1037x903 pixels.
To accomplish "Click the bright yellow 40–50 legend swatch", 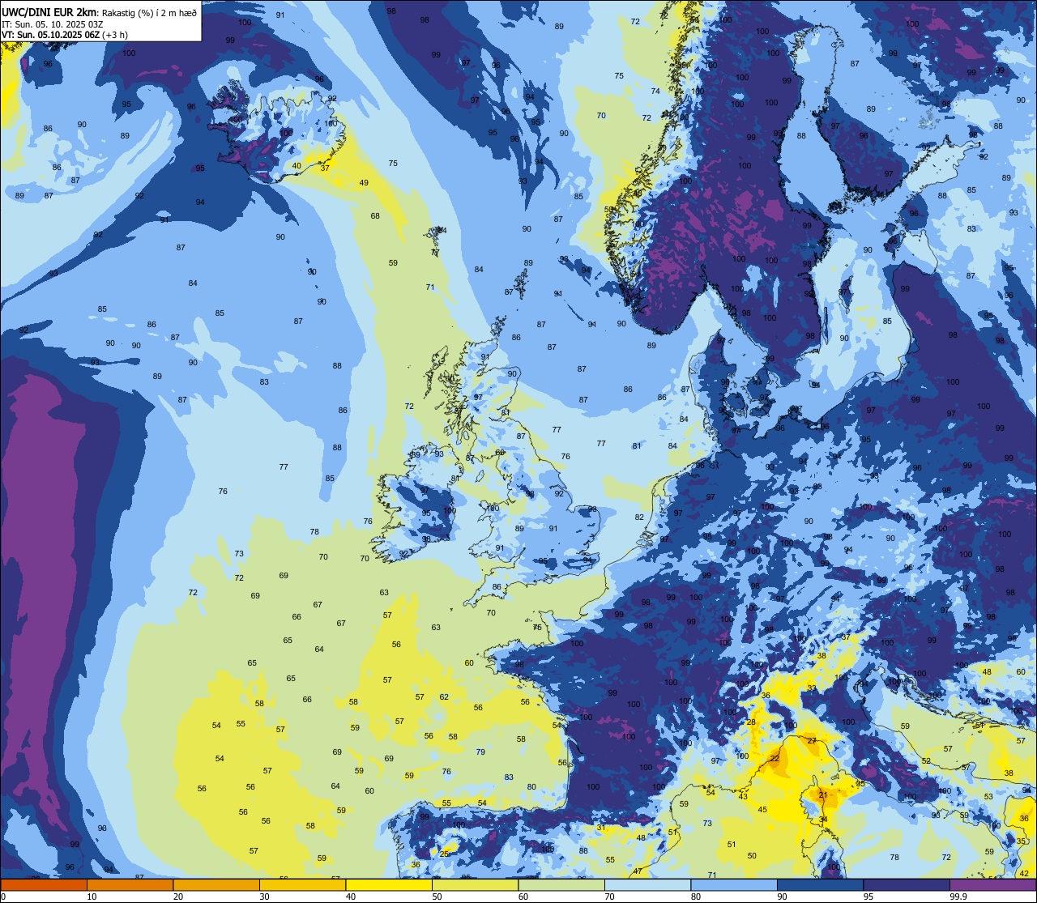I will [x=389, y=884].
